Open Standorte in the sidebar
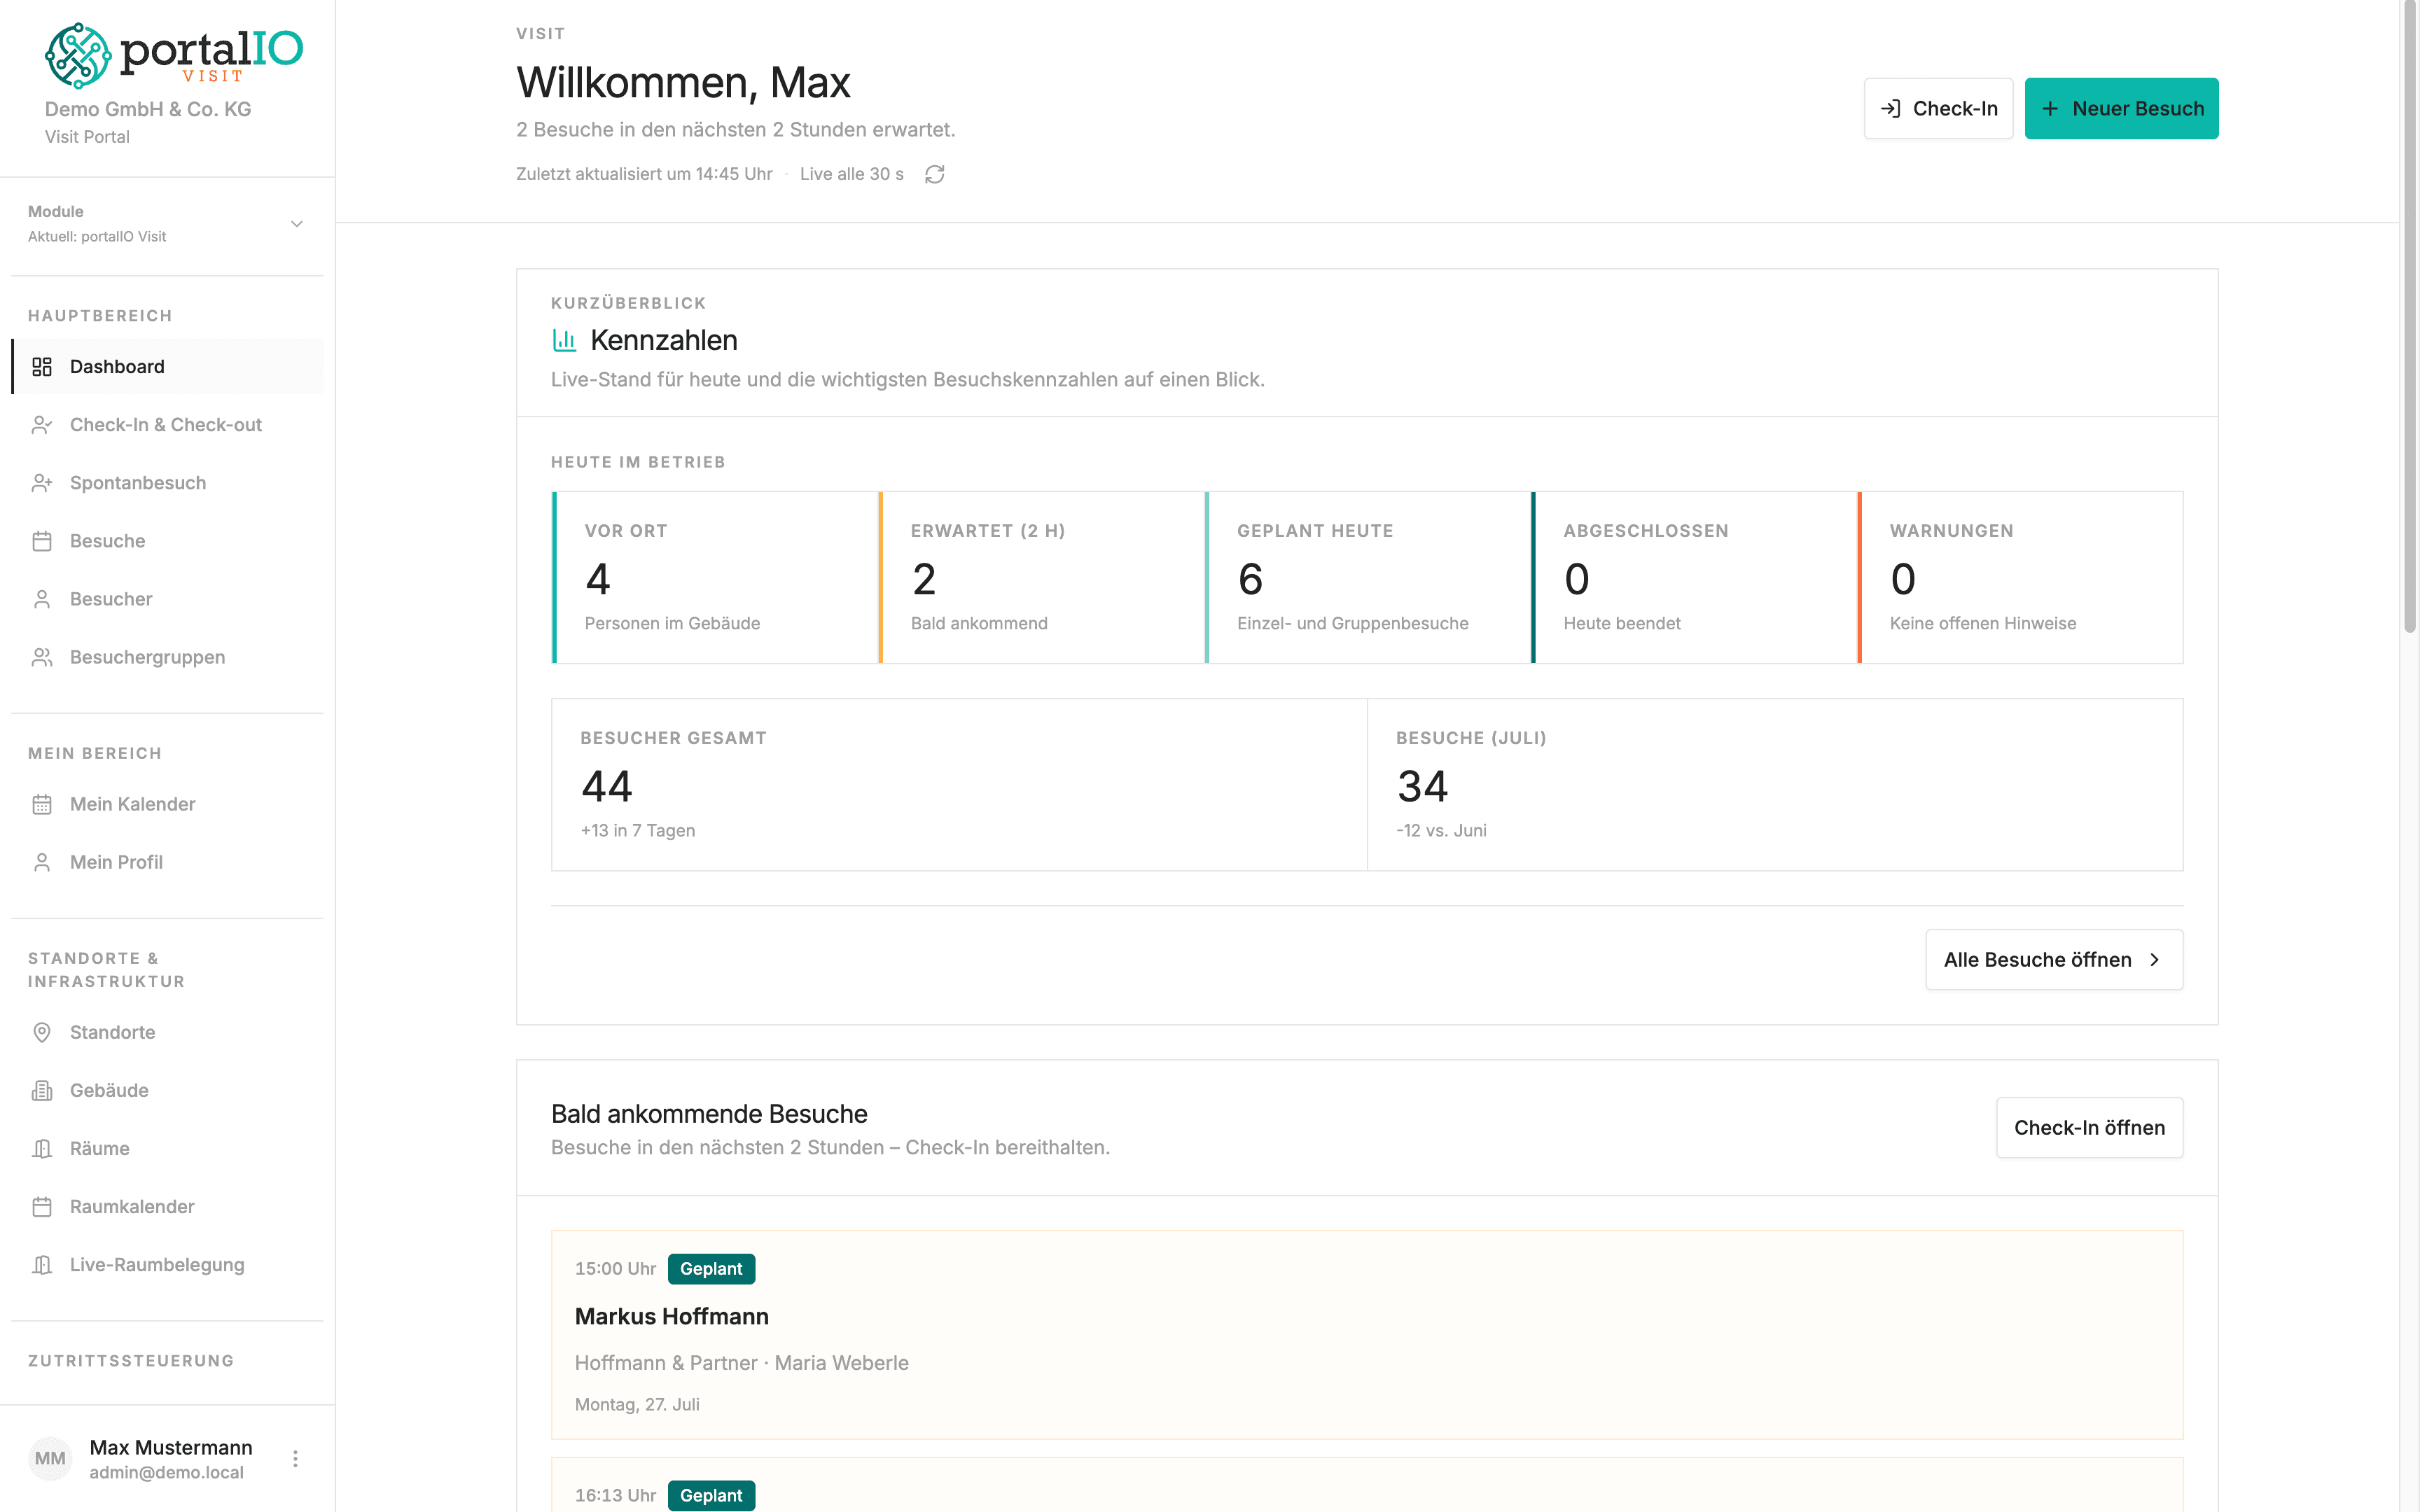This screenshot has width=2420, height=1512. [x=167, y=1032]
